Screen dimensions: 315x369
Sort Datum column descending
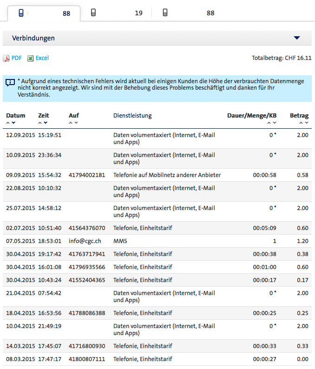(x=13, y=123)
